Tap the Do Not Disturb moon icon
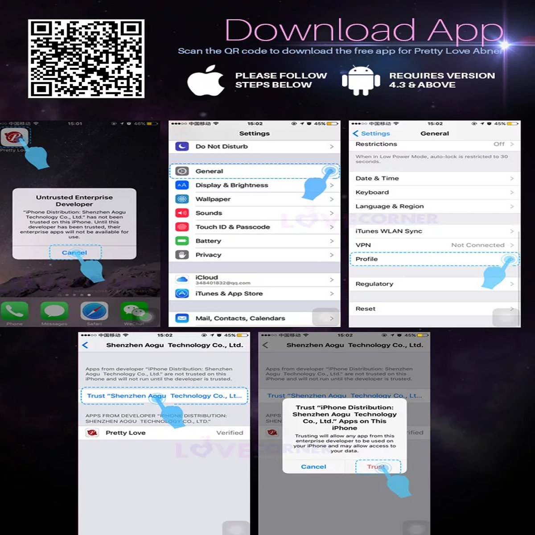This screenshot has width=535, height=535. tap(182, 146)
